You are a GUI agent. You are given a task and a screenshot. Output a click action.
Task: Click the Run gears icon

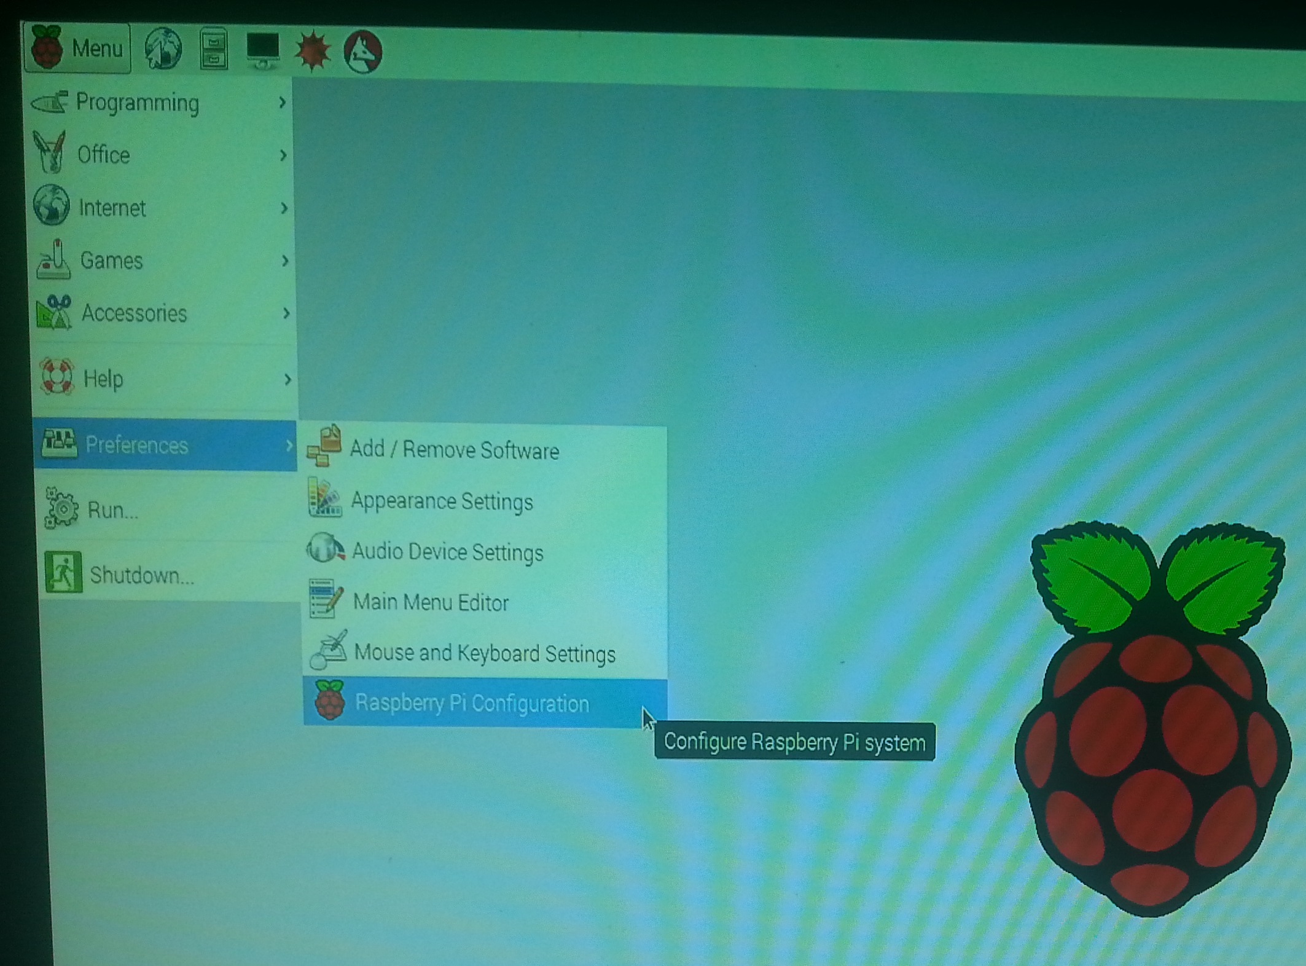pyautogui.click(x=61, y=508)
